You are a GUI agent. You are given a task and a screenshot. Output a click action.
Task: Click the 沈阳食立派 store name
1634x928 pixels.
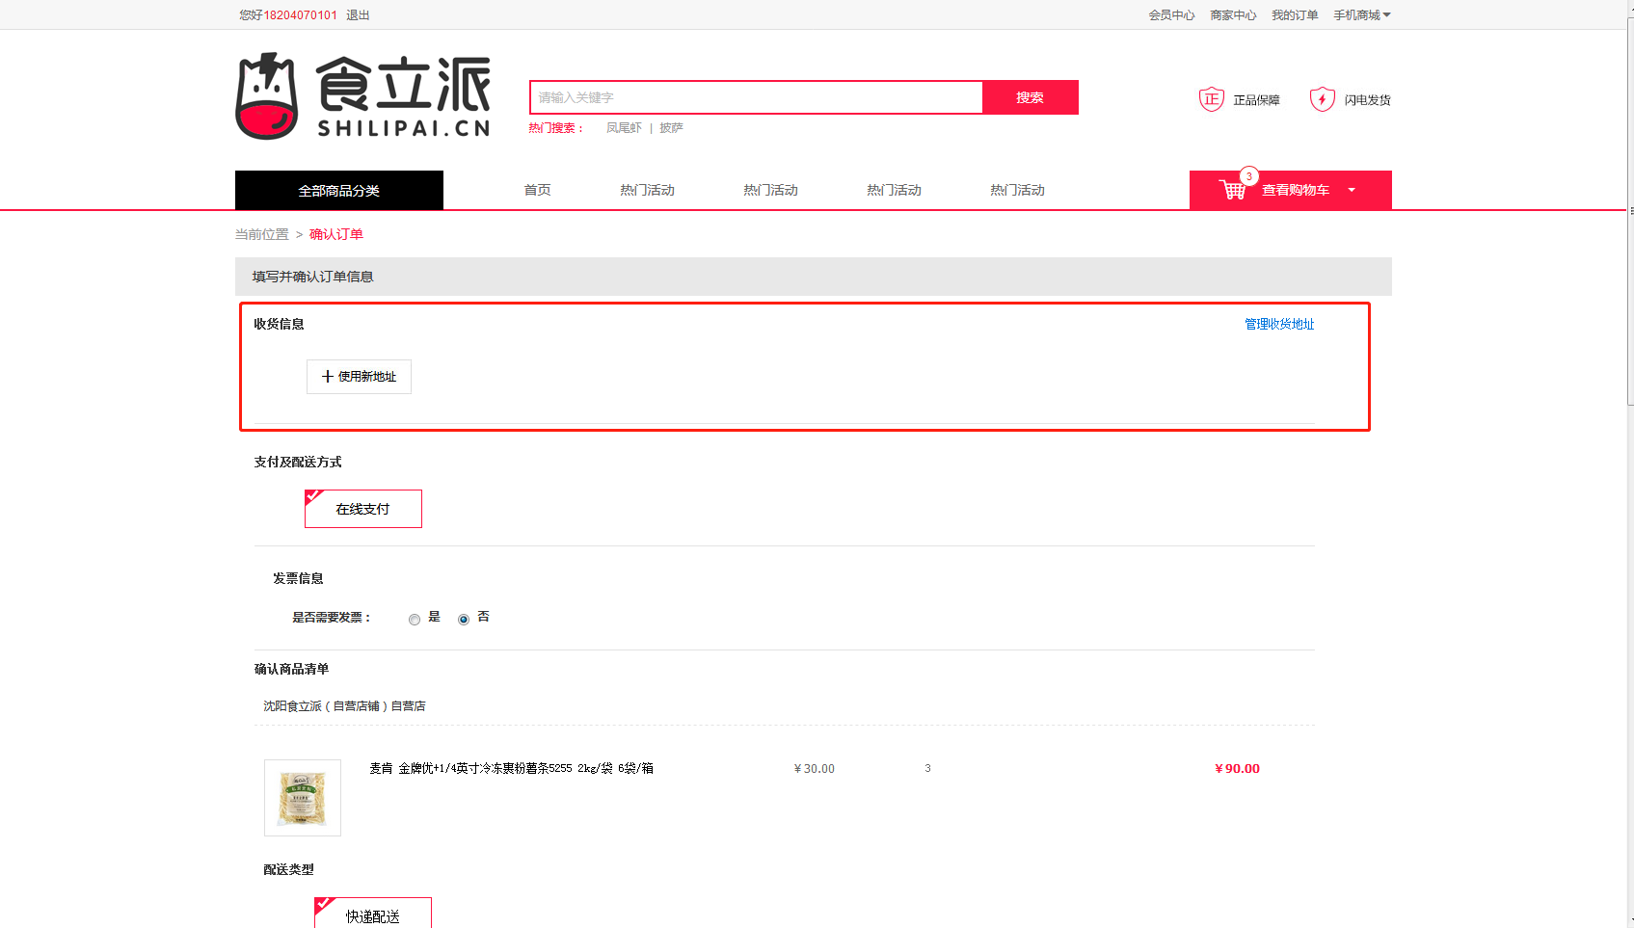[344, 706]
